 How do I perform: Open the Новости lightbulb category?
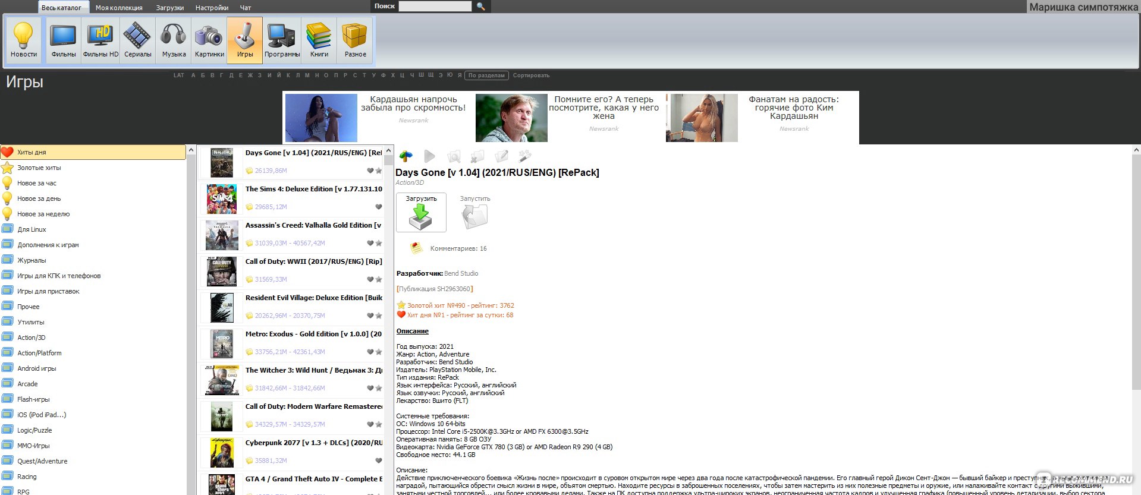click(x=24, y=40)
